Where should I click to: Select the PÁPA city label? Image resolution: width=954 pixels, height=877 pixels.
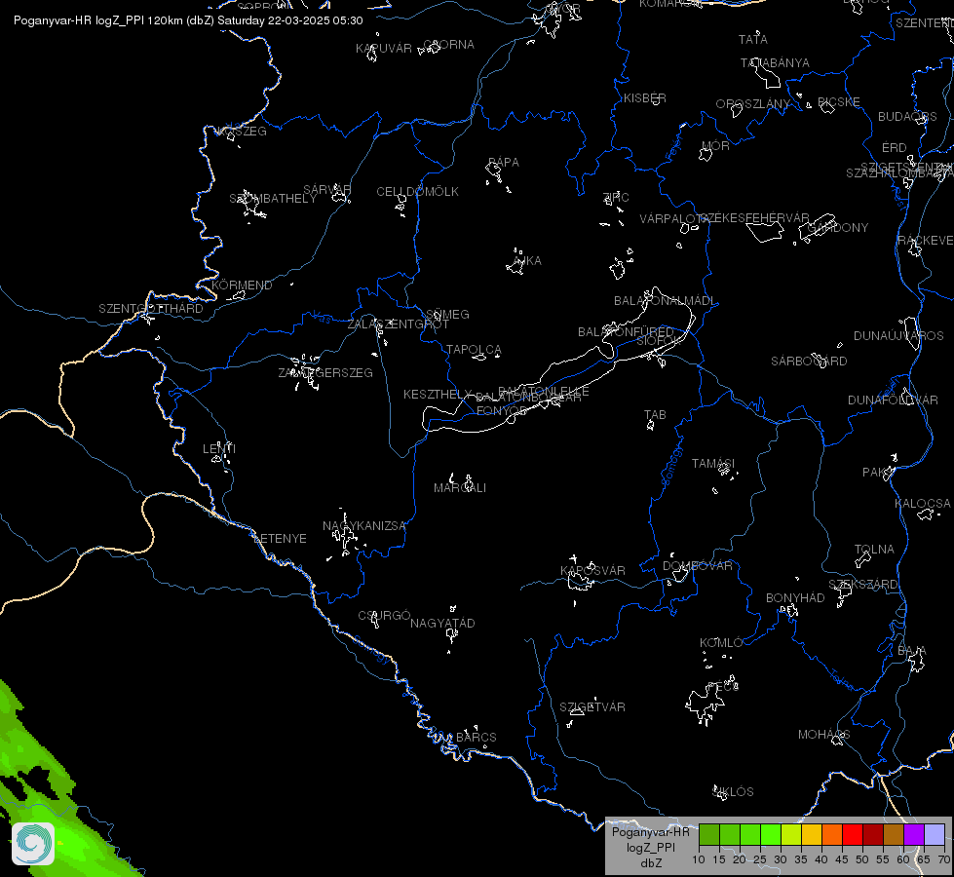(504, 163)
